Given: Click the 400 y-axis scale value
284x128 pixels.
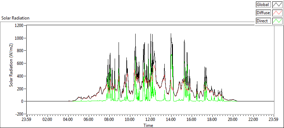Looking at the screenshot, I should (21, 76).
